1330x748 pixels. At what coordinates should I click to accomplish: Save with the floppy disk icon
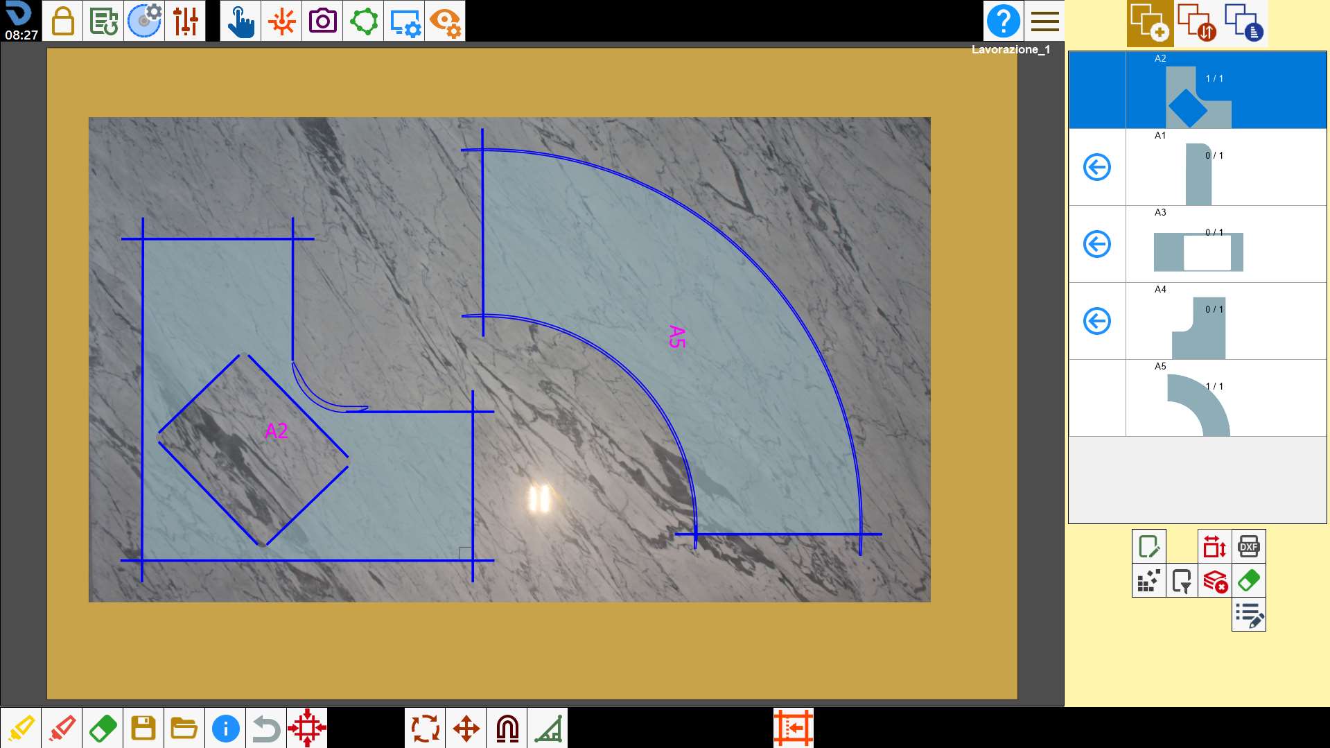coord(143,728)
